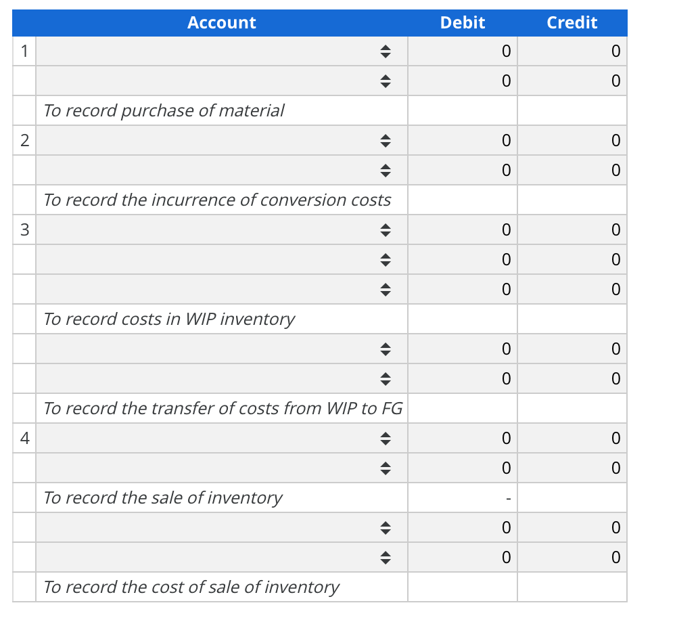Image resolution: width=675 pixels, height=620 pixels.
Task: Click debit field on entry 4 second line
Action: (x=463, y=468)
